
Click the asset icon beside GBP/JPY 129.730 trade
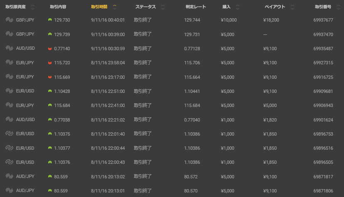click(9, 20)
